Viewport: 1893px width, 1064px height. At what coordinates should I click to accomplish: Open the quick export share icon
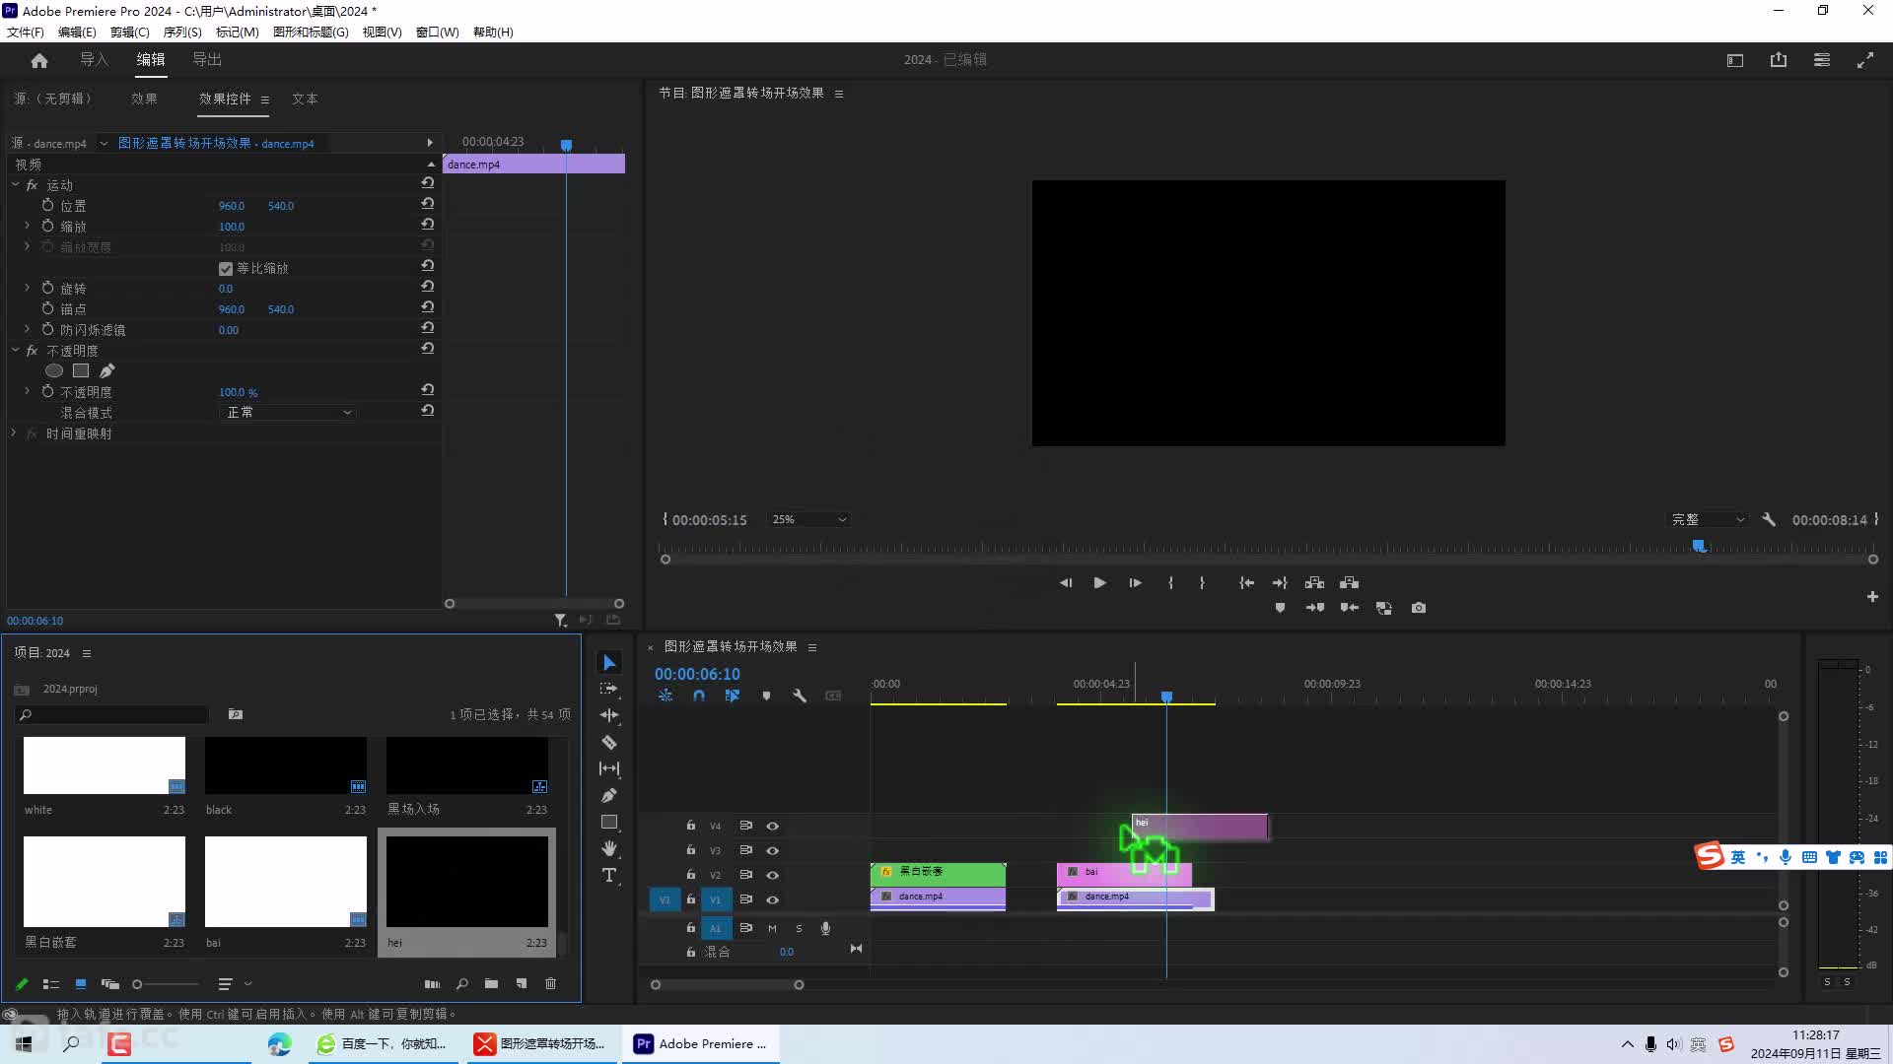1779,60
